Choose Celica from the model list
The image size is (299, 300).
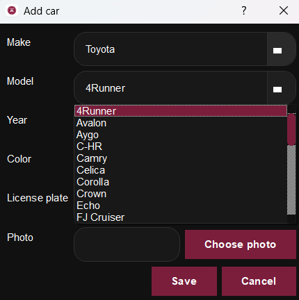(181, 170)
